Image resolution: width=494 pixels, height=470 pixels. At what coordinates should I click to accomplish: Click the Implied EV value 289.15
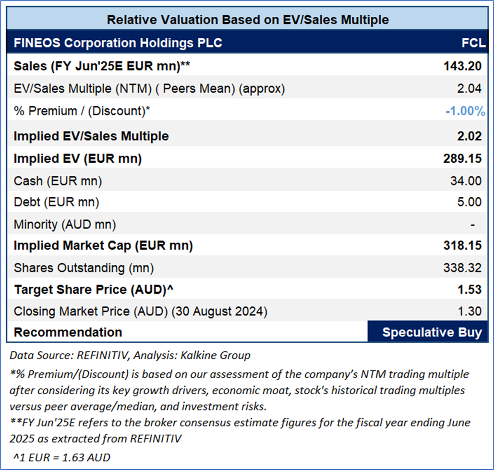point(462,159)
